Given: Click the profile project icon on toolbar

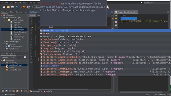Looking at the screenshot, I should 108,7.
